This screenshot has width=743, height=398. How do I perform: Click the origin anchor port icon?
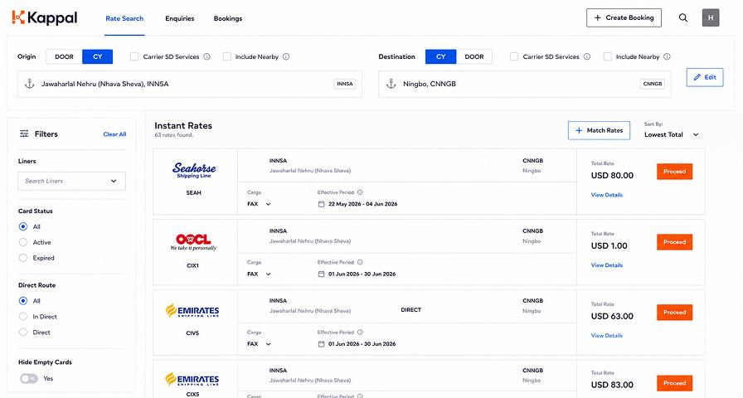(29, 84)
